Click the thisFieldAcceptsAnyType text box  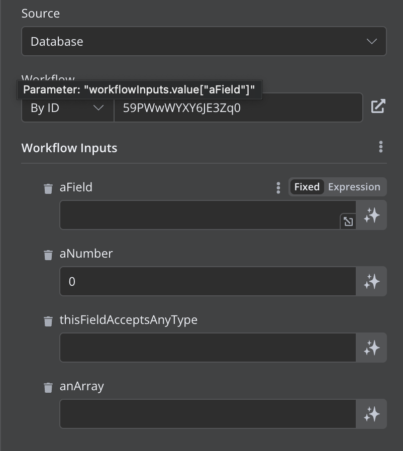point(208,348)
